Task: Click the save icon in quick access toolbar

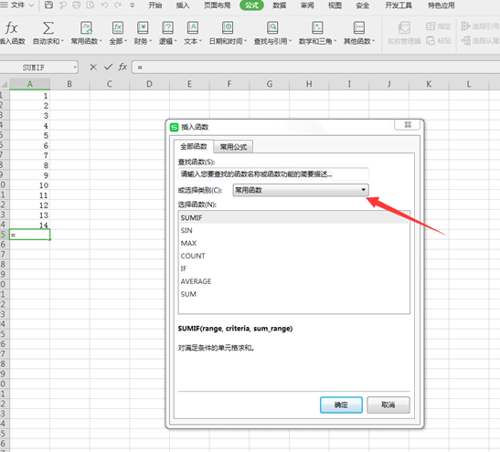Action: coord(48,5)
